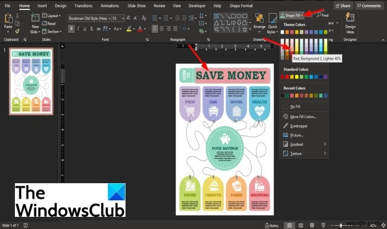Open Quick Styles dropdown
Screen dimensions: 387x229
coord(273,24)
